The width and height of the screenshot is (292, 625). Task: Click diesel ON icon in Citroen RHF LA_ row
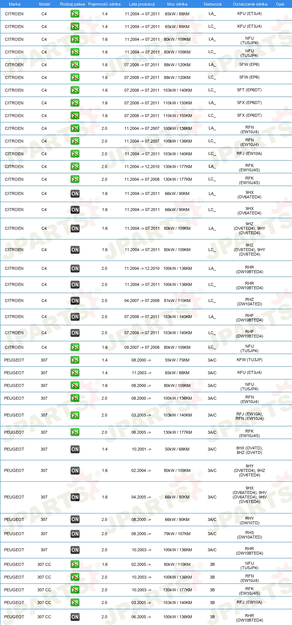tap(75, 317)
